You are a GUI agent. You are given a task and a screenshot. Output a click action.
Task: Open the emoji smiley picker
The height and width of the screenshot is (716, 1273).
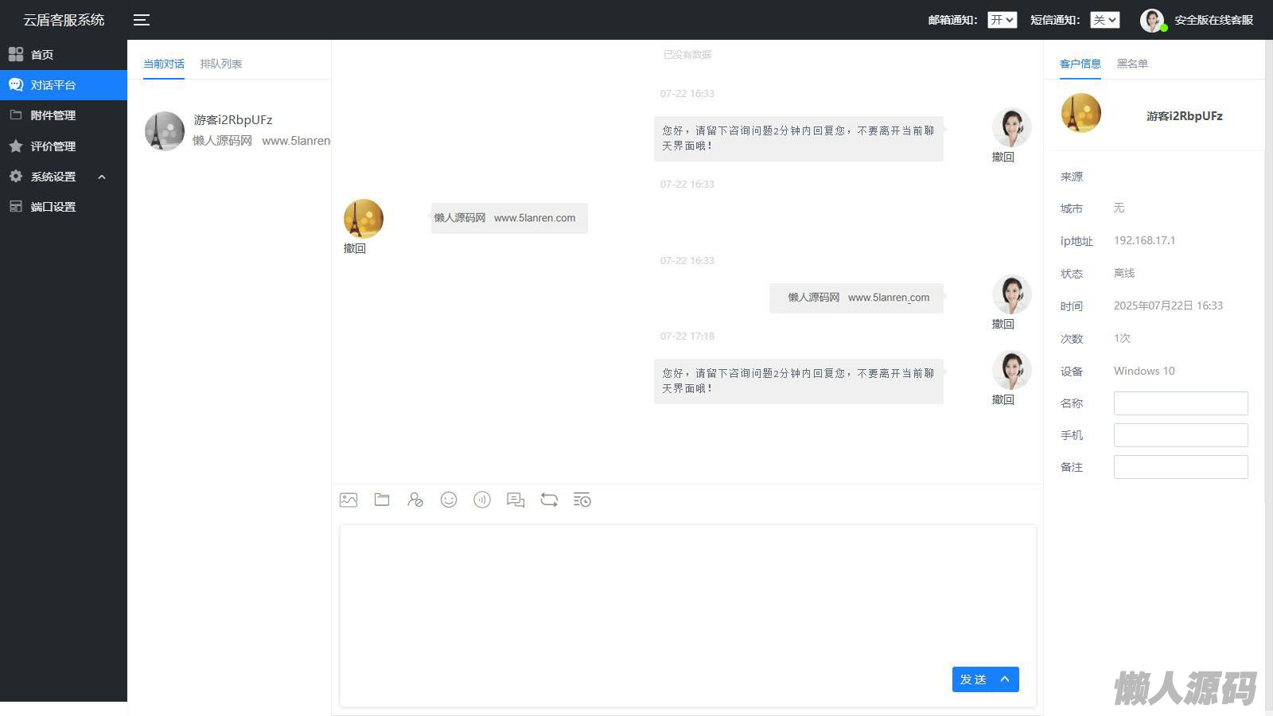click(x=449, y=500)
